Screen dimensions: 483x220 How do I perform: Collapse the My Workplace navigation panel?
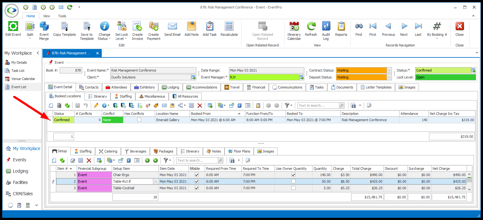click(38, 53)
